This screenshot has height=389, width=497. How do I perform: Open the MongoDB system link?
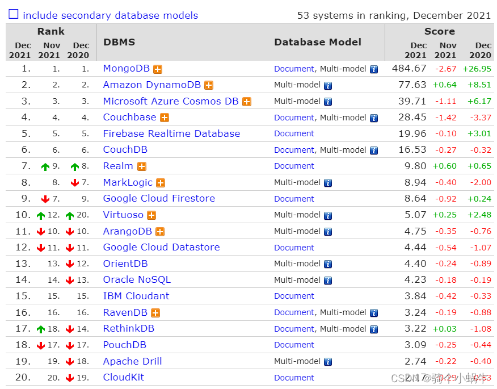(126, 69)
